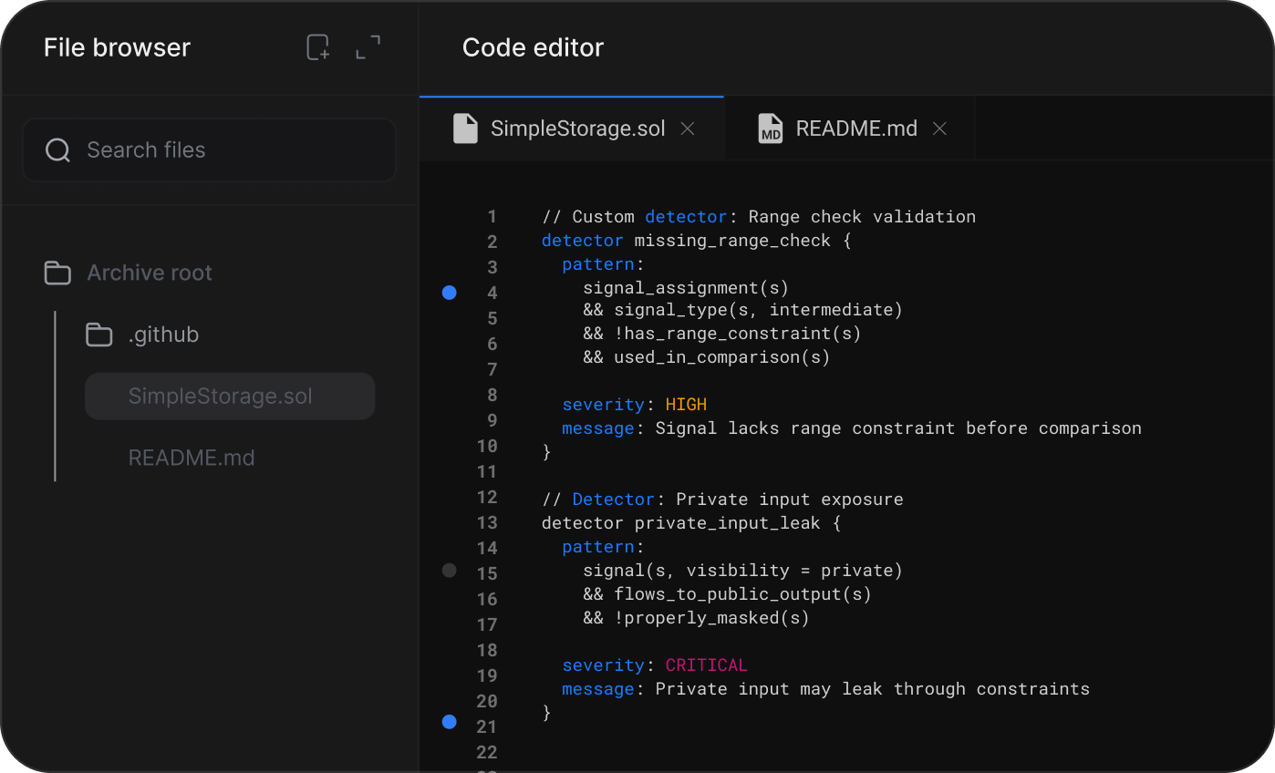
Task: Click the expand panel icon in File browser
Action: tap(368, 47)
